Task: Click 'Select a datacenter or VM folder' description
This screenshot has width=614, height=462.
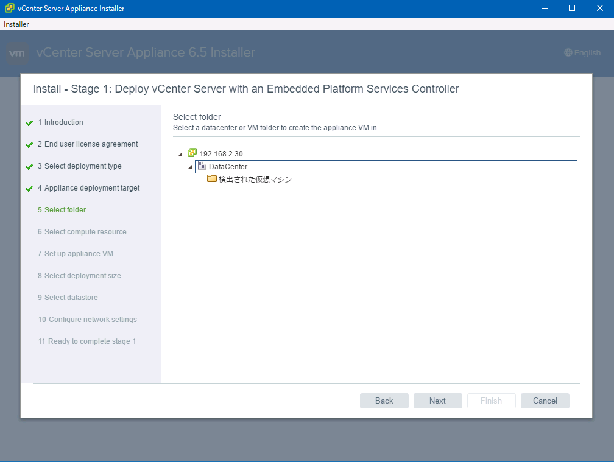Action: point(275,128)
